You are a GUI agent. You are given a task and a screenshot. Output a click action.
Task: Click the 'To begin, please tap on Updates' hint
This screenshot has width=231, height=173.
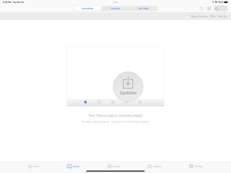[x=116, y=122]
